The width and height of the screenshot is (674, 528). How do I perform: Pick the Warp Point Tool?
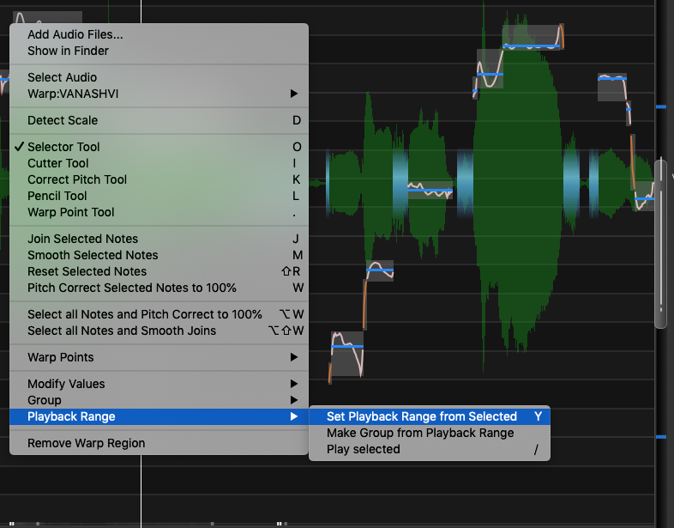[70, 212]
